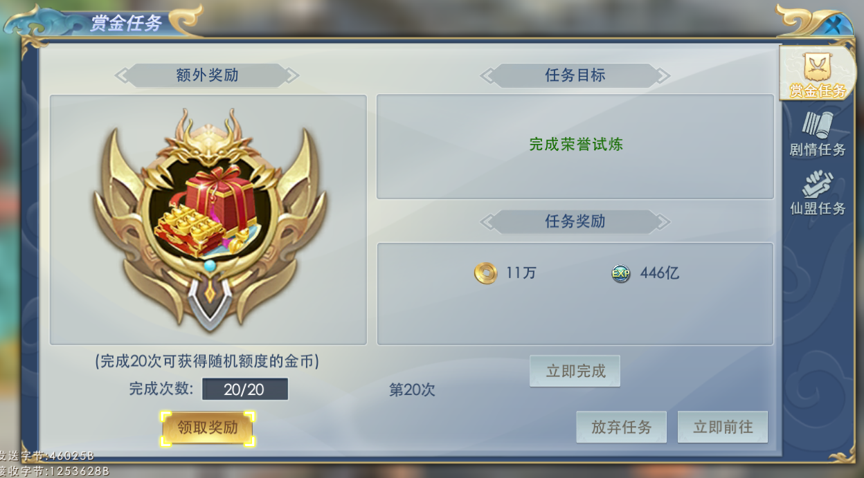Claim reward with 领取奖励 button
Screen dimensions: 864x478
[208, 428]
